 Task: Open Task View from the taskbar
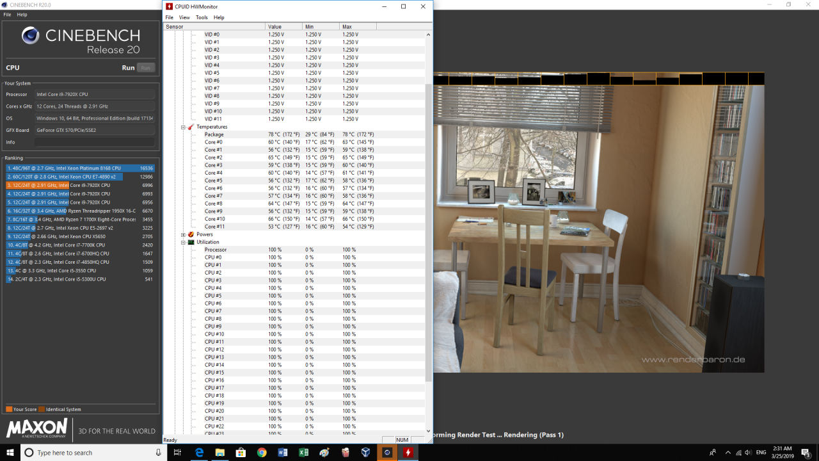coord(178,453)
